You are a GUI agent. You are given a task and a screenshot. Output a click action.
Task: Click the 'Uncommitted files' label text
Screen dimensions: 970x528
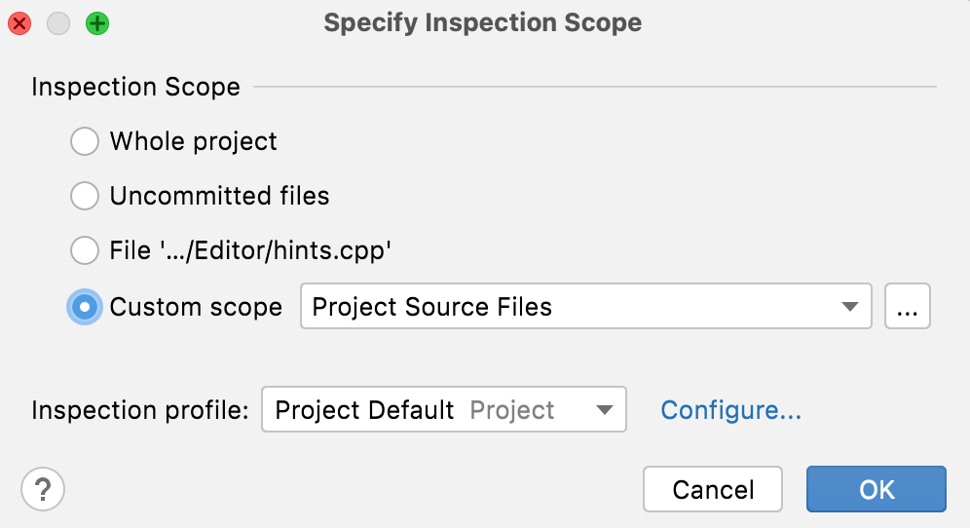219,197
